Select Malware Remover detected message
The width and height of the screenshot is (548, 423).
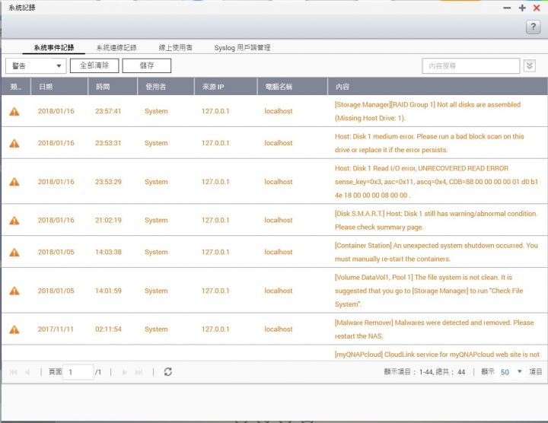pyautogui.click(x=434, y=329)
